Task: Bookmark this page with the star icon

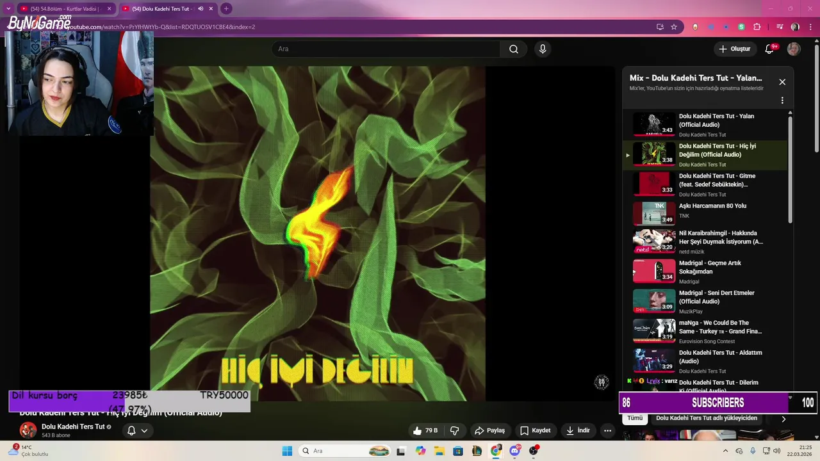Action: click(x=674, y=27)
